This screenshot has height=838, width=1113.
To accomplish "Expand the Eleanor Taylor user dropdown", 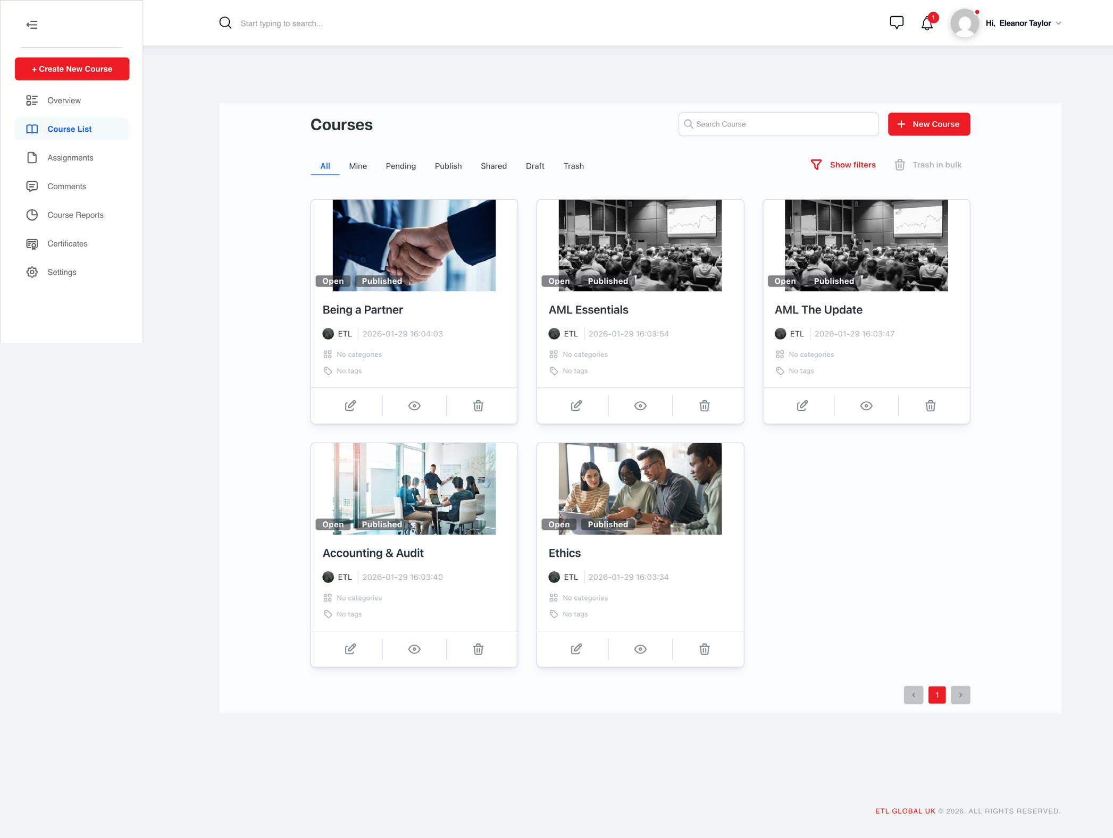I will pyautogui.click(x=1058, y=23).
